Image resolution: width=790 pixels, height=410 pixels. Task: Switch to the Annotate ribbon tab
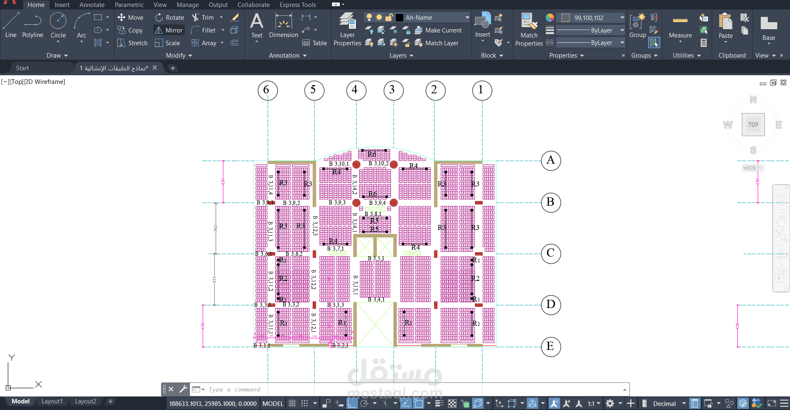point(91,5)
